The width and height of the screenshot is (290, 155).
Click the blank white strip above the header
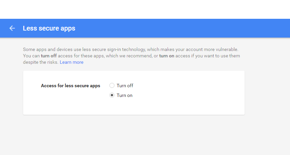tap(145, 9)
